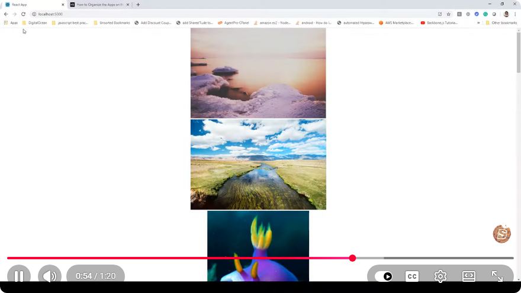Image resolution: width=521 pixels, height=293 pixels.
Task: Mute the video volume
Action: pos(50,276)
